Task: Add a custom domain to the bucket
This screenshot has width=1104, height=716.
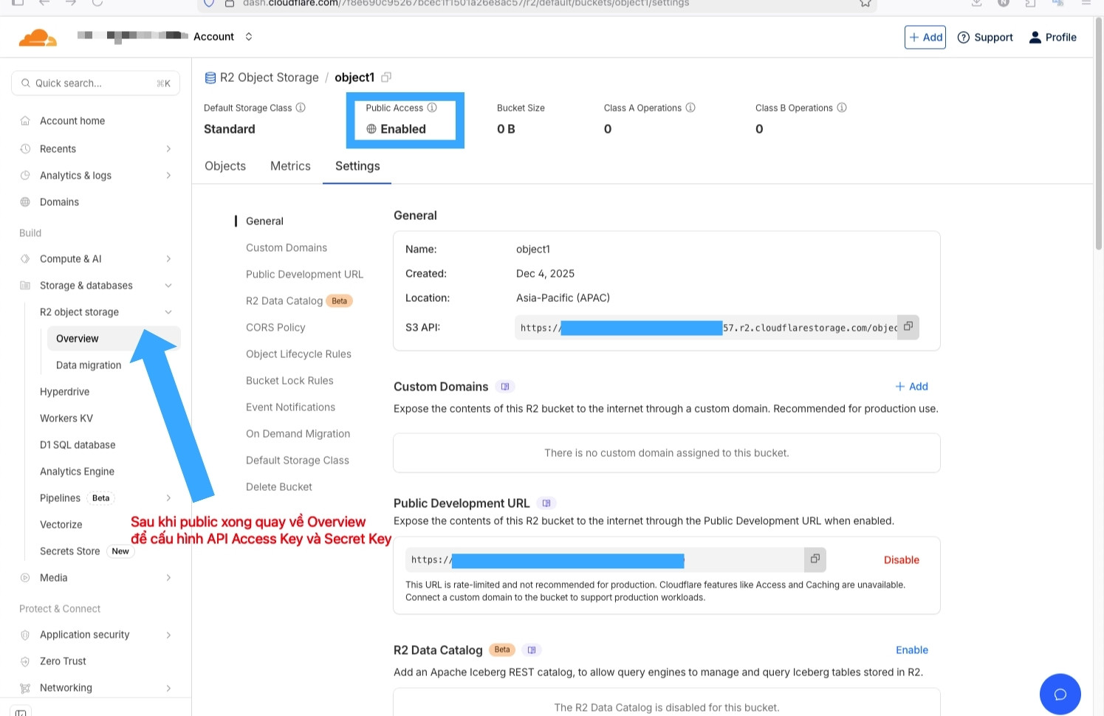Action: [911, 386]
